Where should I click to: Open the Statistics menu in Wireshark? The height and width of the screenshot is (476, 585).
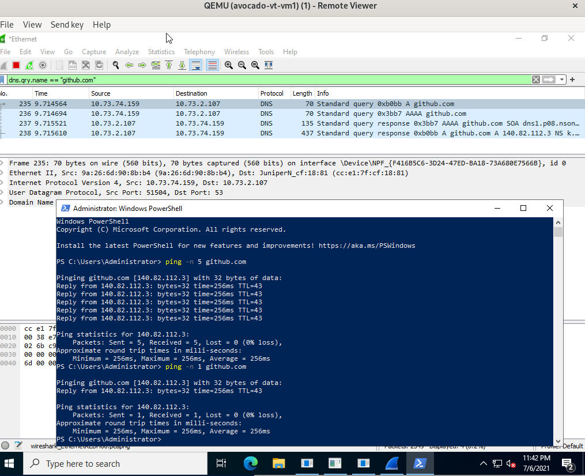[161, 52]
